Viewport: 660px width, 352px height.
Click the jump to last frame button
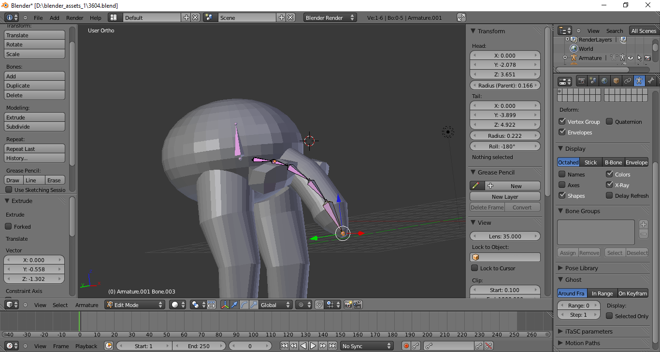(332, 346)
